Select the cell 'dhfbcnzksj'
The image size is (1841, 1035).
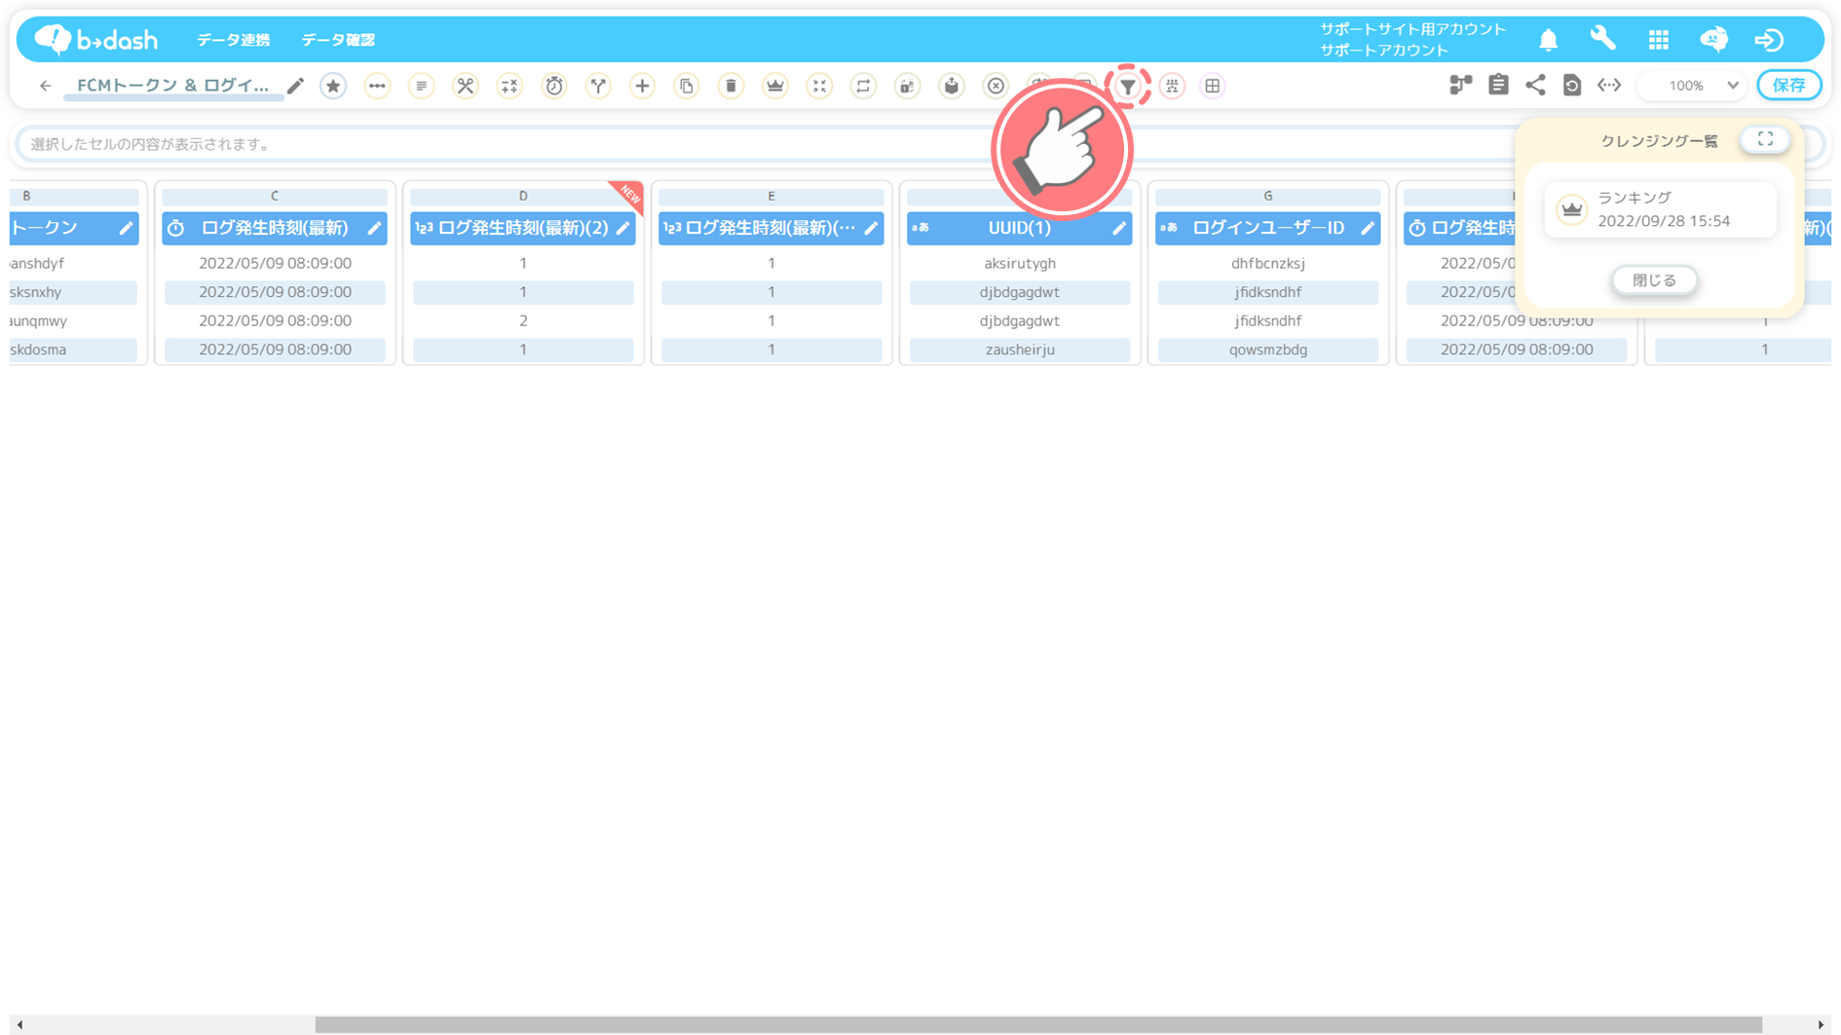pyautogui.click(x=1268, y=263)
